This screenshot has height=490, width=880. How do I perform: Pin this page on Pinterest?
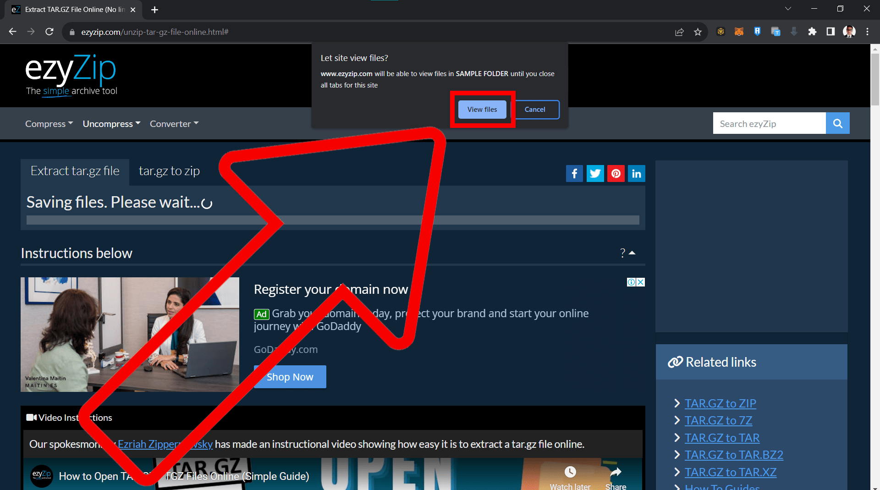pos(616,173)
